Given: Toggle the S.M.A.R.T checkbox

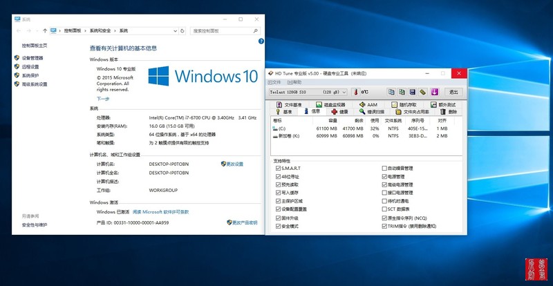Looking at the screenshot, I should coord(279,168).
